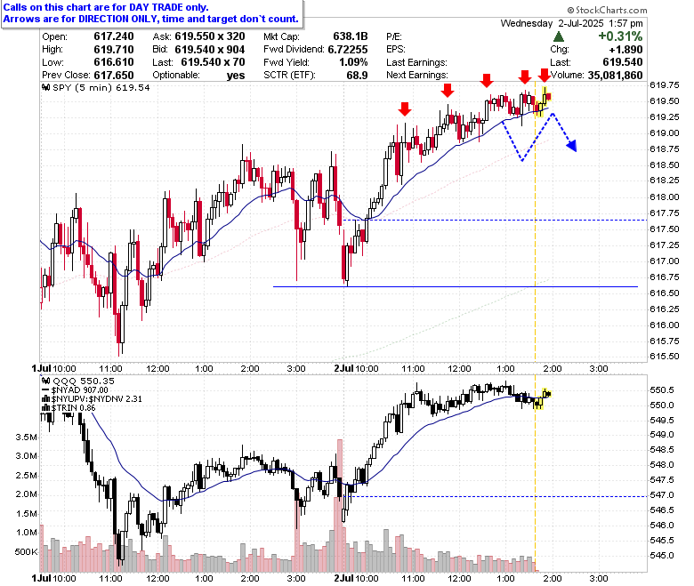
Task: Click the bar icon next to $TRIN
Action: point(46,408)
